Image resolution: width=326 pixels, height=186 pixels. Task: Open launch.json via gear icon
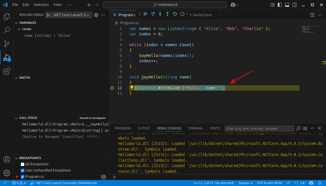coord(96,15)
